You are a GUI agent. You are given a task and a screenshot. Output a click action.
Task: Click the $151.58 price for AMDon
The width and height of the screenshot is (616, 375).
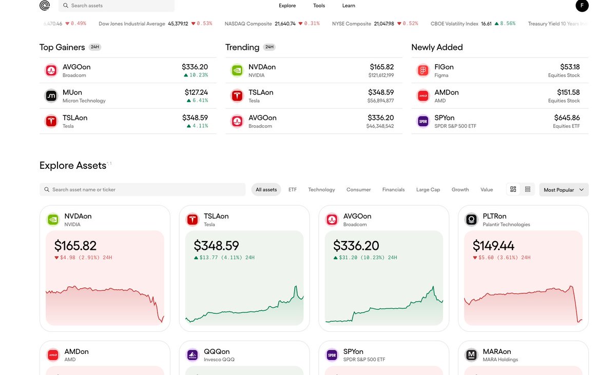tap(568, 92)
